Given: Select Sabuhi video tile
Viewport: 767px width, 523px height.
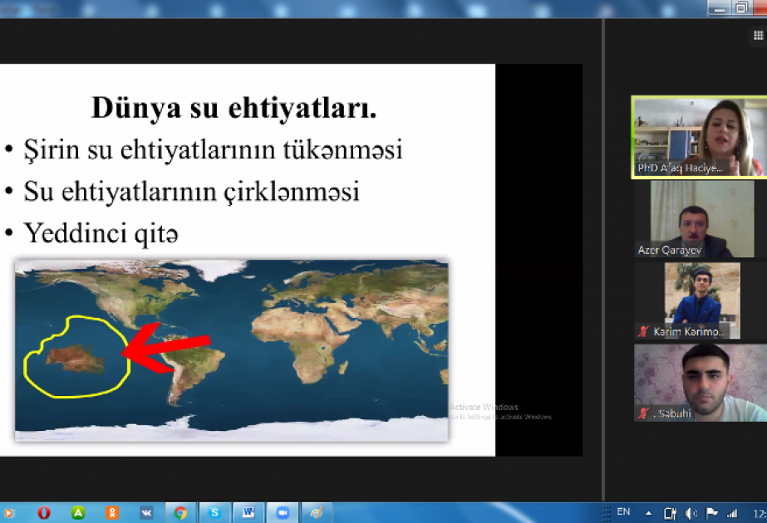Looking at the screenshot, I should tap(701, 383).
